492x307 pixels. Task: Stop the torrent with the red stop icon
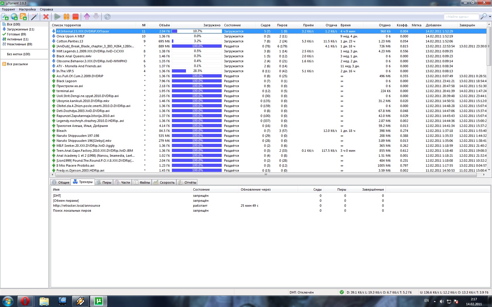[76, 17]
